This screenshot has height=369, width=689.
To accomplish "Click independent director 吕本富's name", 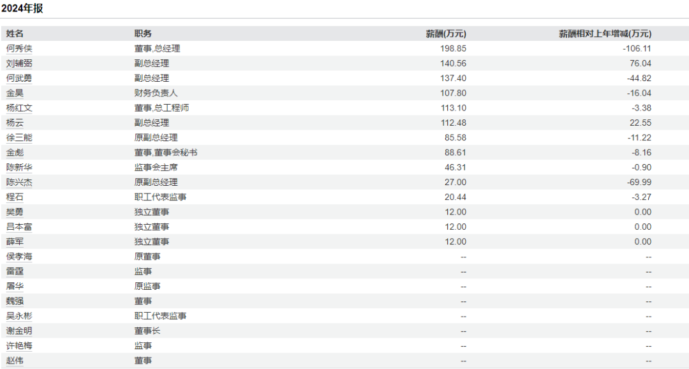I will coord(19,227).
